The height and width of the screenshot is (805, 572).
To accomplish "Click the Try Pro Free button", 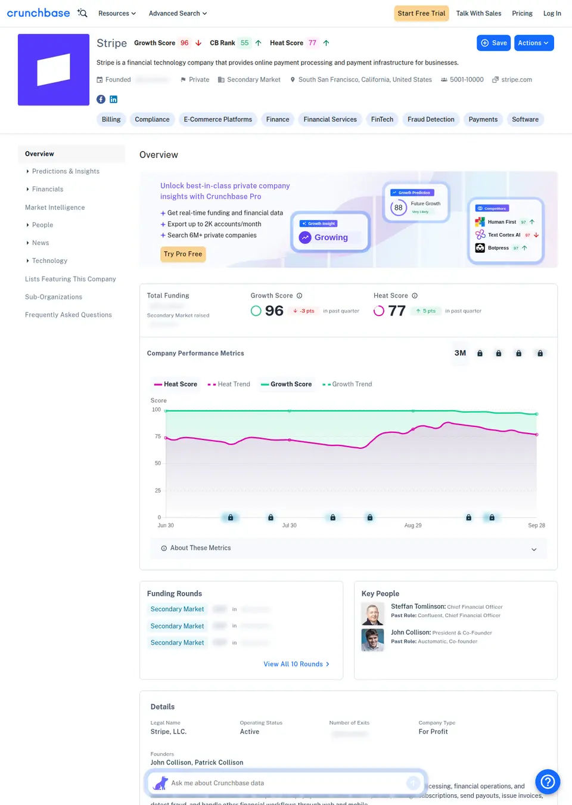I will click(183, 254).
